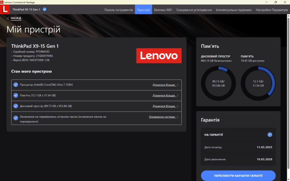Click the Мій пристрій page title
Screen dimensions: 290x181
tap(33, 29)
